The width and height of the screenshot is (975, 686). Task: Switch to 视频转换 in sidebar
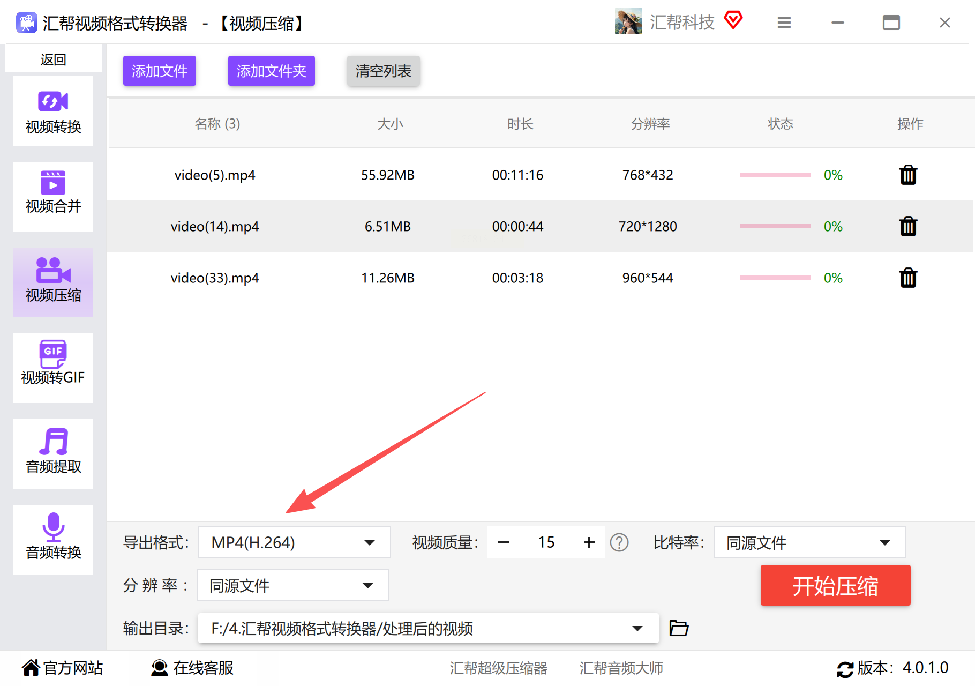pyautogui.click(x=53, y=111)
